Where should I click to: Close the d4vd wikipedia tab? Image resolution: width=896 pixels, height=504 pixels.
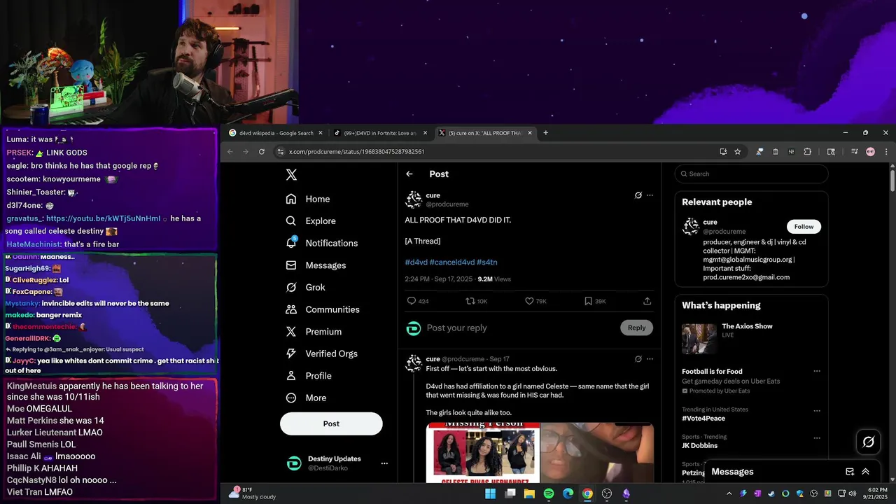(321, 133)
